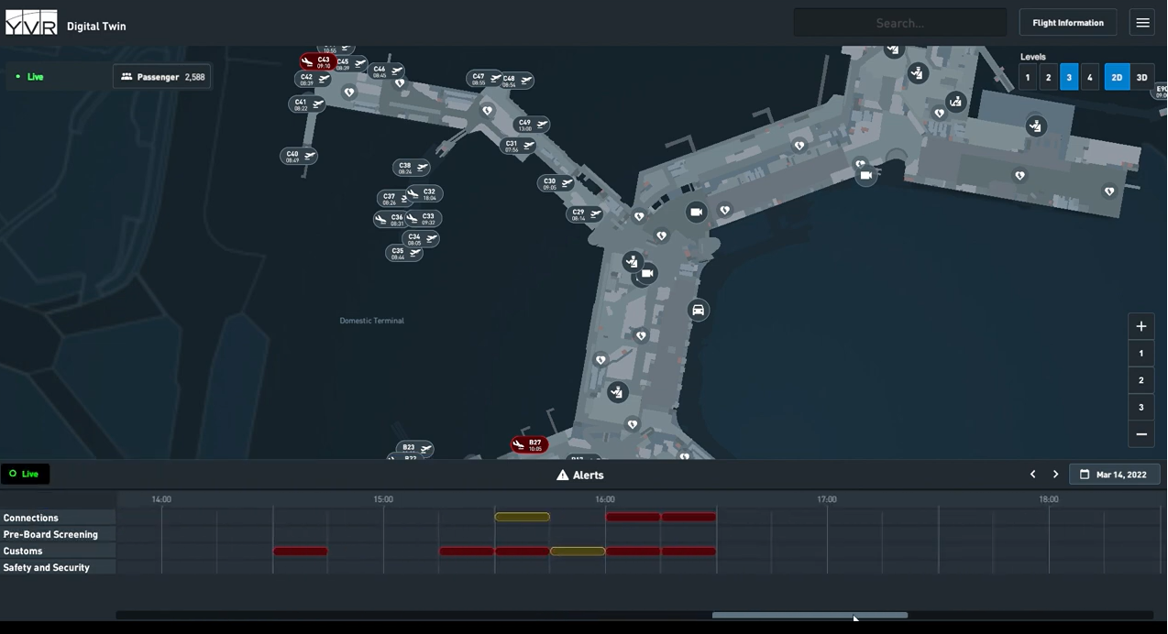Click the Passenger count button

click(x=162, y=77)
